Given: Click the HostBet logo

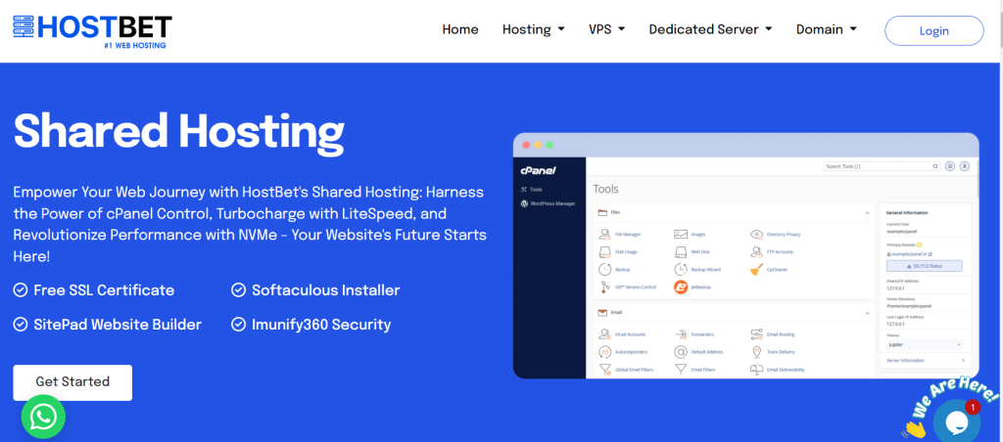Looking at the screenshot, I should 92,32.
